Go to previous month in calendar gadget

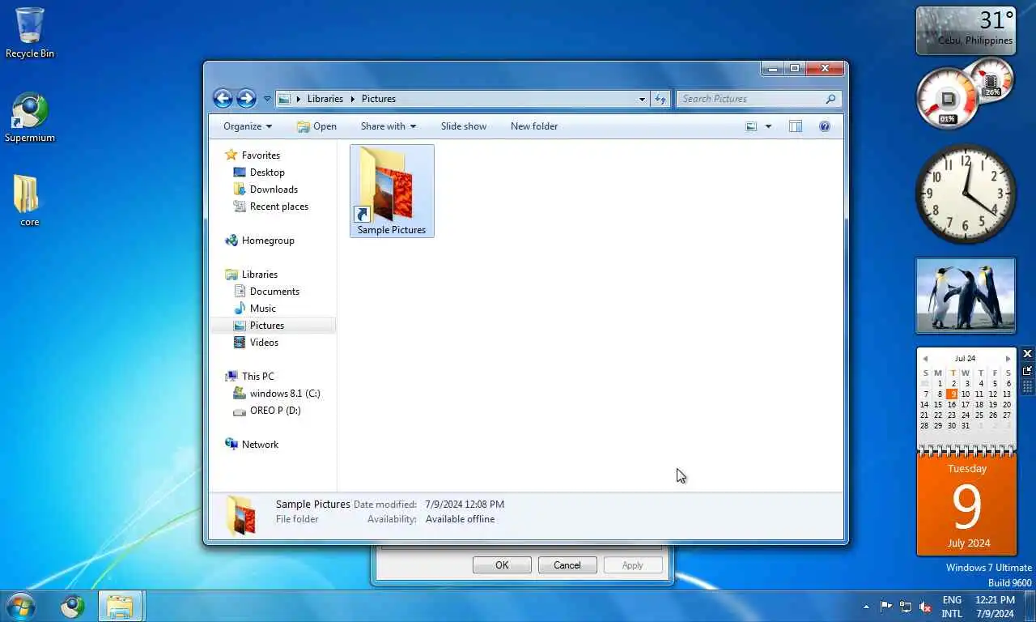925,358
